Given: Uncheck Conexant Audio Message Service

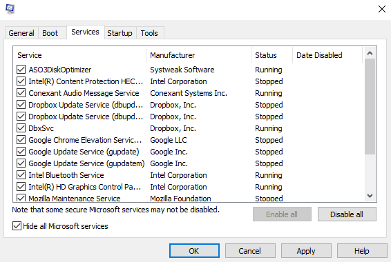Looking at the screenshot, I should (21, 93).
